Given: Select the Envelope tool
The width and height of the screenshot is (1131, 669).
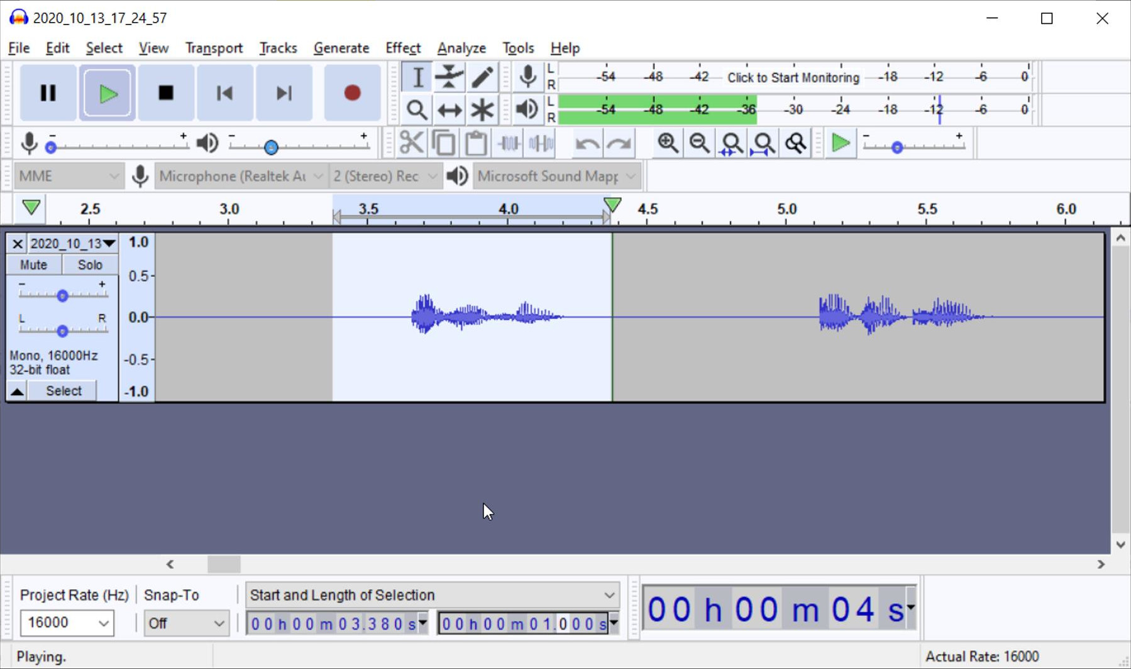Looking at the screenshot, I should [449, 76].
